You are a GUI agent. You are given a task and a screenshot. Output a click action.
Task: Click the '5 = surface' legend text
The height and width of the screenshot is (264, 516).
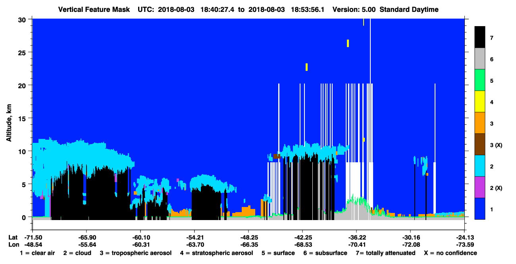click(278, 253)
